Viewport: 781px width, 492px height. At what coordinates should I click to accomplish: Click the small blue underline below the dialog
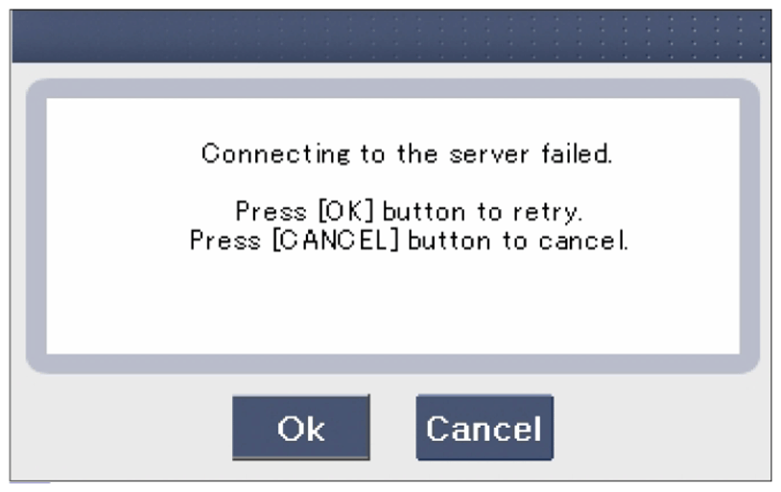[x=30, y=482]
